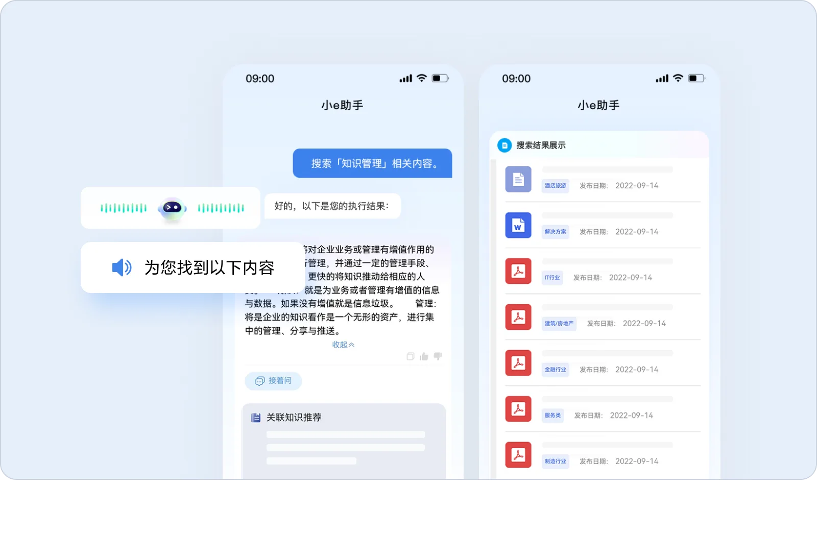This screenshot has width=817, height=536.
Task: Click the 搜索「知识管理」相关内容 message bubble
Action: pyautogui.click(x=372, y=163)
